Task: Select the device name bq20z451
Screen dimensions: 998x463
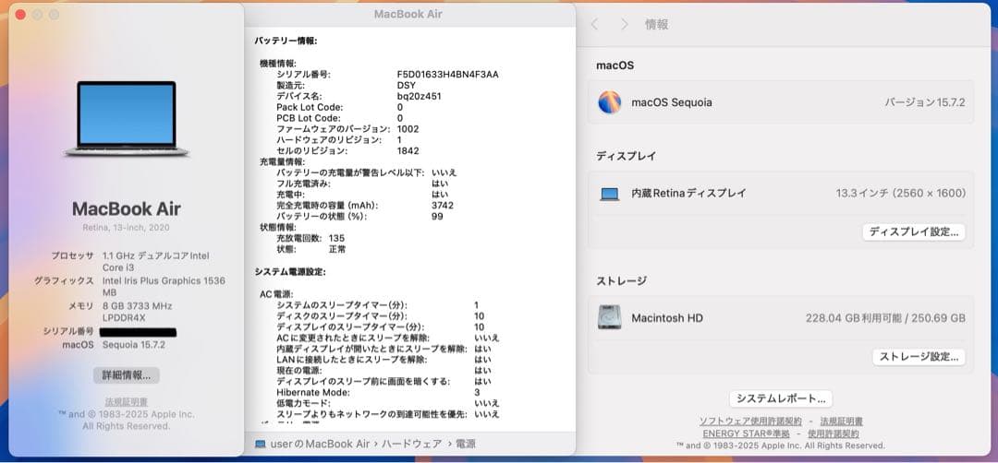Action: [419, 96]
